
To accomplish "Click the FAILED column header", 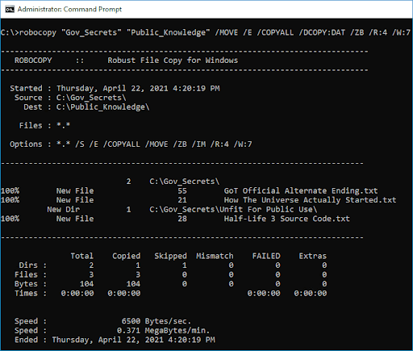I will click(266, 256).
